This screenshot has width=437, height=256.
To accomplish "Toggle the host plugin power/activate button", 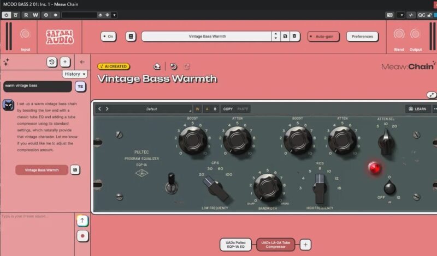I will tap(6, 15).
